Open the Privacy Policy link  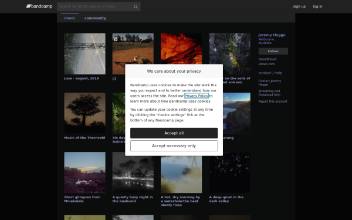click(x=196, y=96)
